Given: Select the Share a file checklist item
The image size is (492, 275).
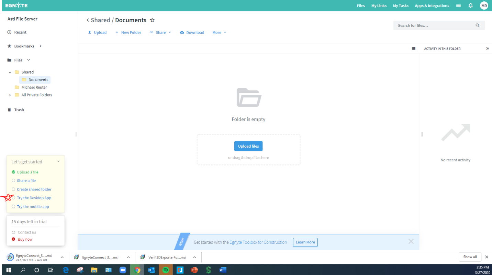Looking at the screenshot, I should click(26, 181).
